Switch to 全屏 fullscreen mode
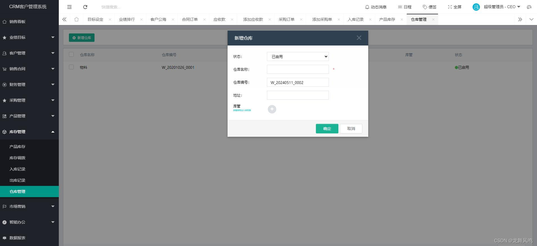Screen dimensions: 537x246 pos(455,7)
